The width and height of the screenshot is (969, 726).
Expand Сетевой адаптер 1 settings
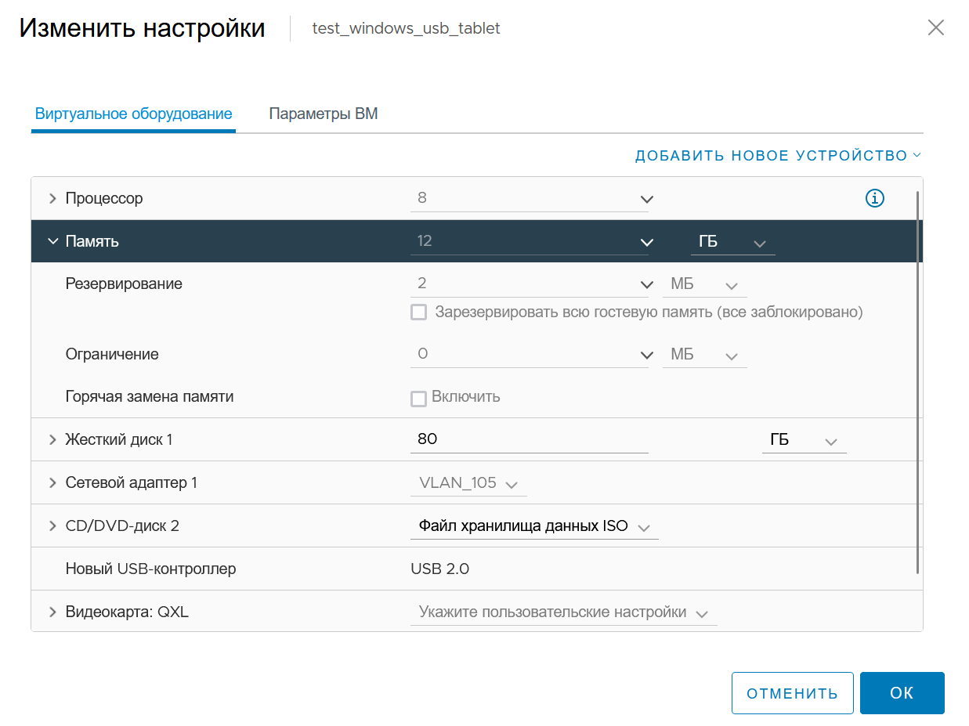[x=53, y=482]
